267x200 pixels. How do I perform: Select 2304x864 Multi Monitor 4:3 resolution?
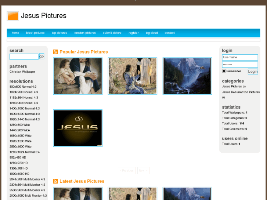[x=28, y=185]
